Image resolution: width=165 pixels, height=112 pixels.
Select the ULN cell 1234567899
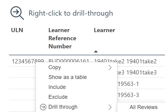coord(28,61)
